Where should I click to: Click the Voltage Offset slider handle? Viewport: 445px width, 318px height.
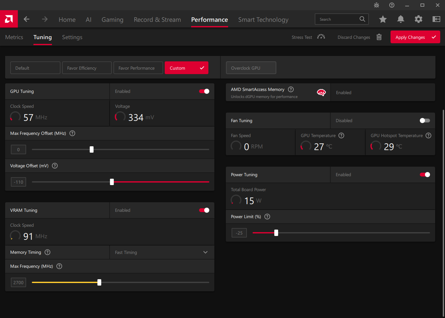tap(112, 182)
